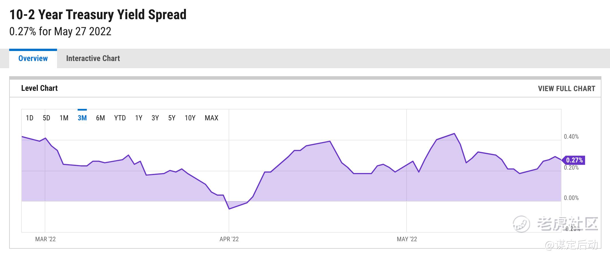Choose the 1M chart range

(x=64, y=118)
